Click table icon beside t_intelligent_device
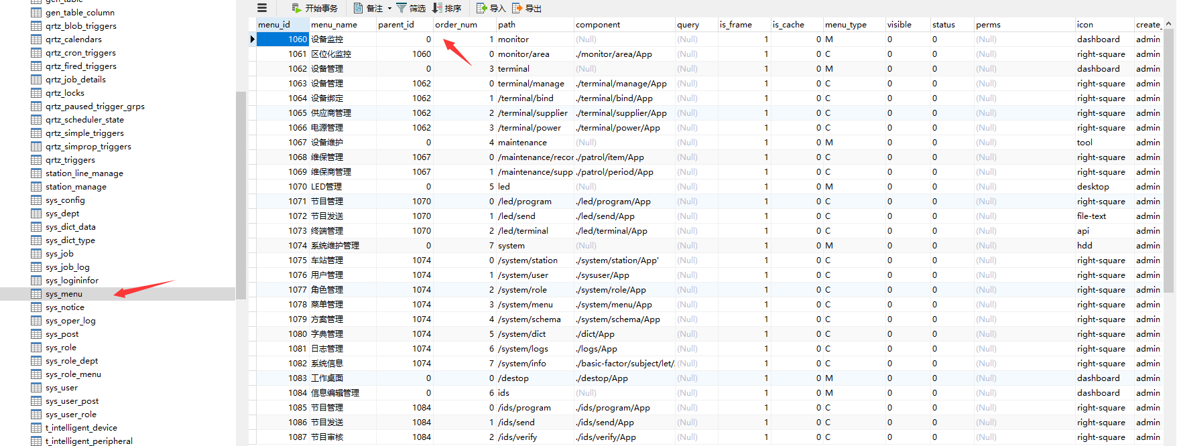 coord(36,428)
